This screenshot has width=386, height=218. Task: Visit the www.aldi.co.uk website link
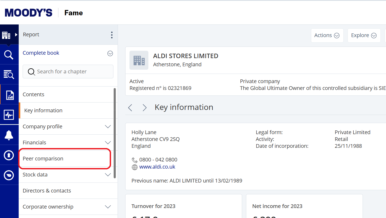click(157, 167)
